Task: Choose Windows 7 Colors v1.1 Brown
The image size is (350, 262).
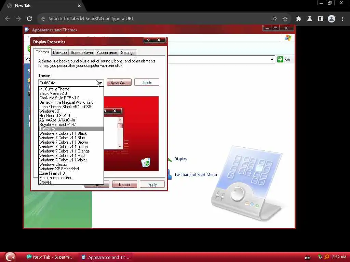Action: tap(71, 142)
